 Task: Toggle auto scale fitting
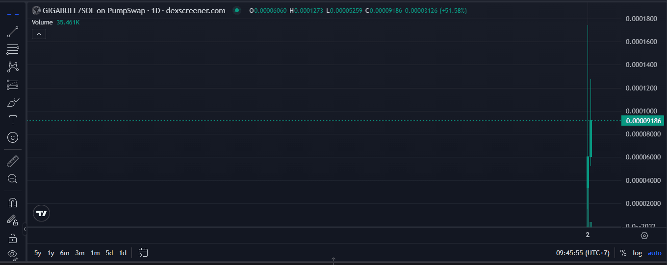pyautogui.click(x=654, y=253)
